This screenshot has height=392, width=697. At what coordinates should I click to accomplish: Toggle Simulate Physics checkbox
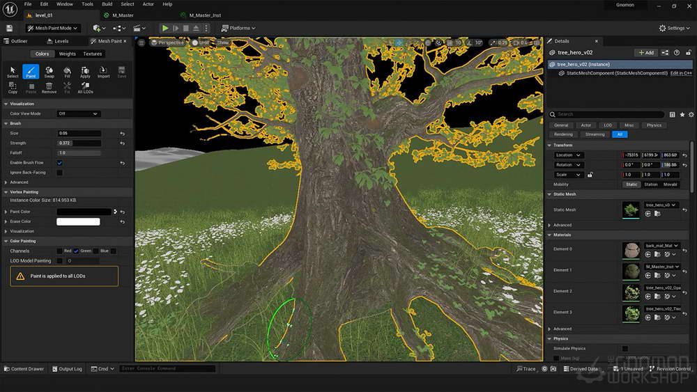(625, 349)
